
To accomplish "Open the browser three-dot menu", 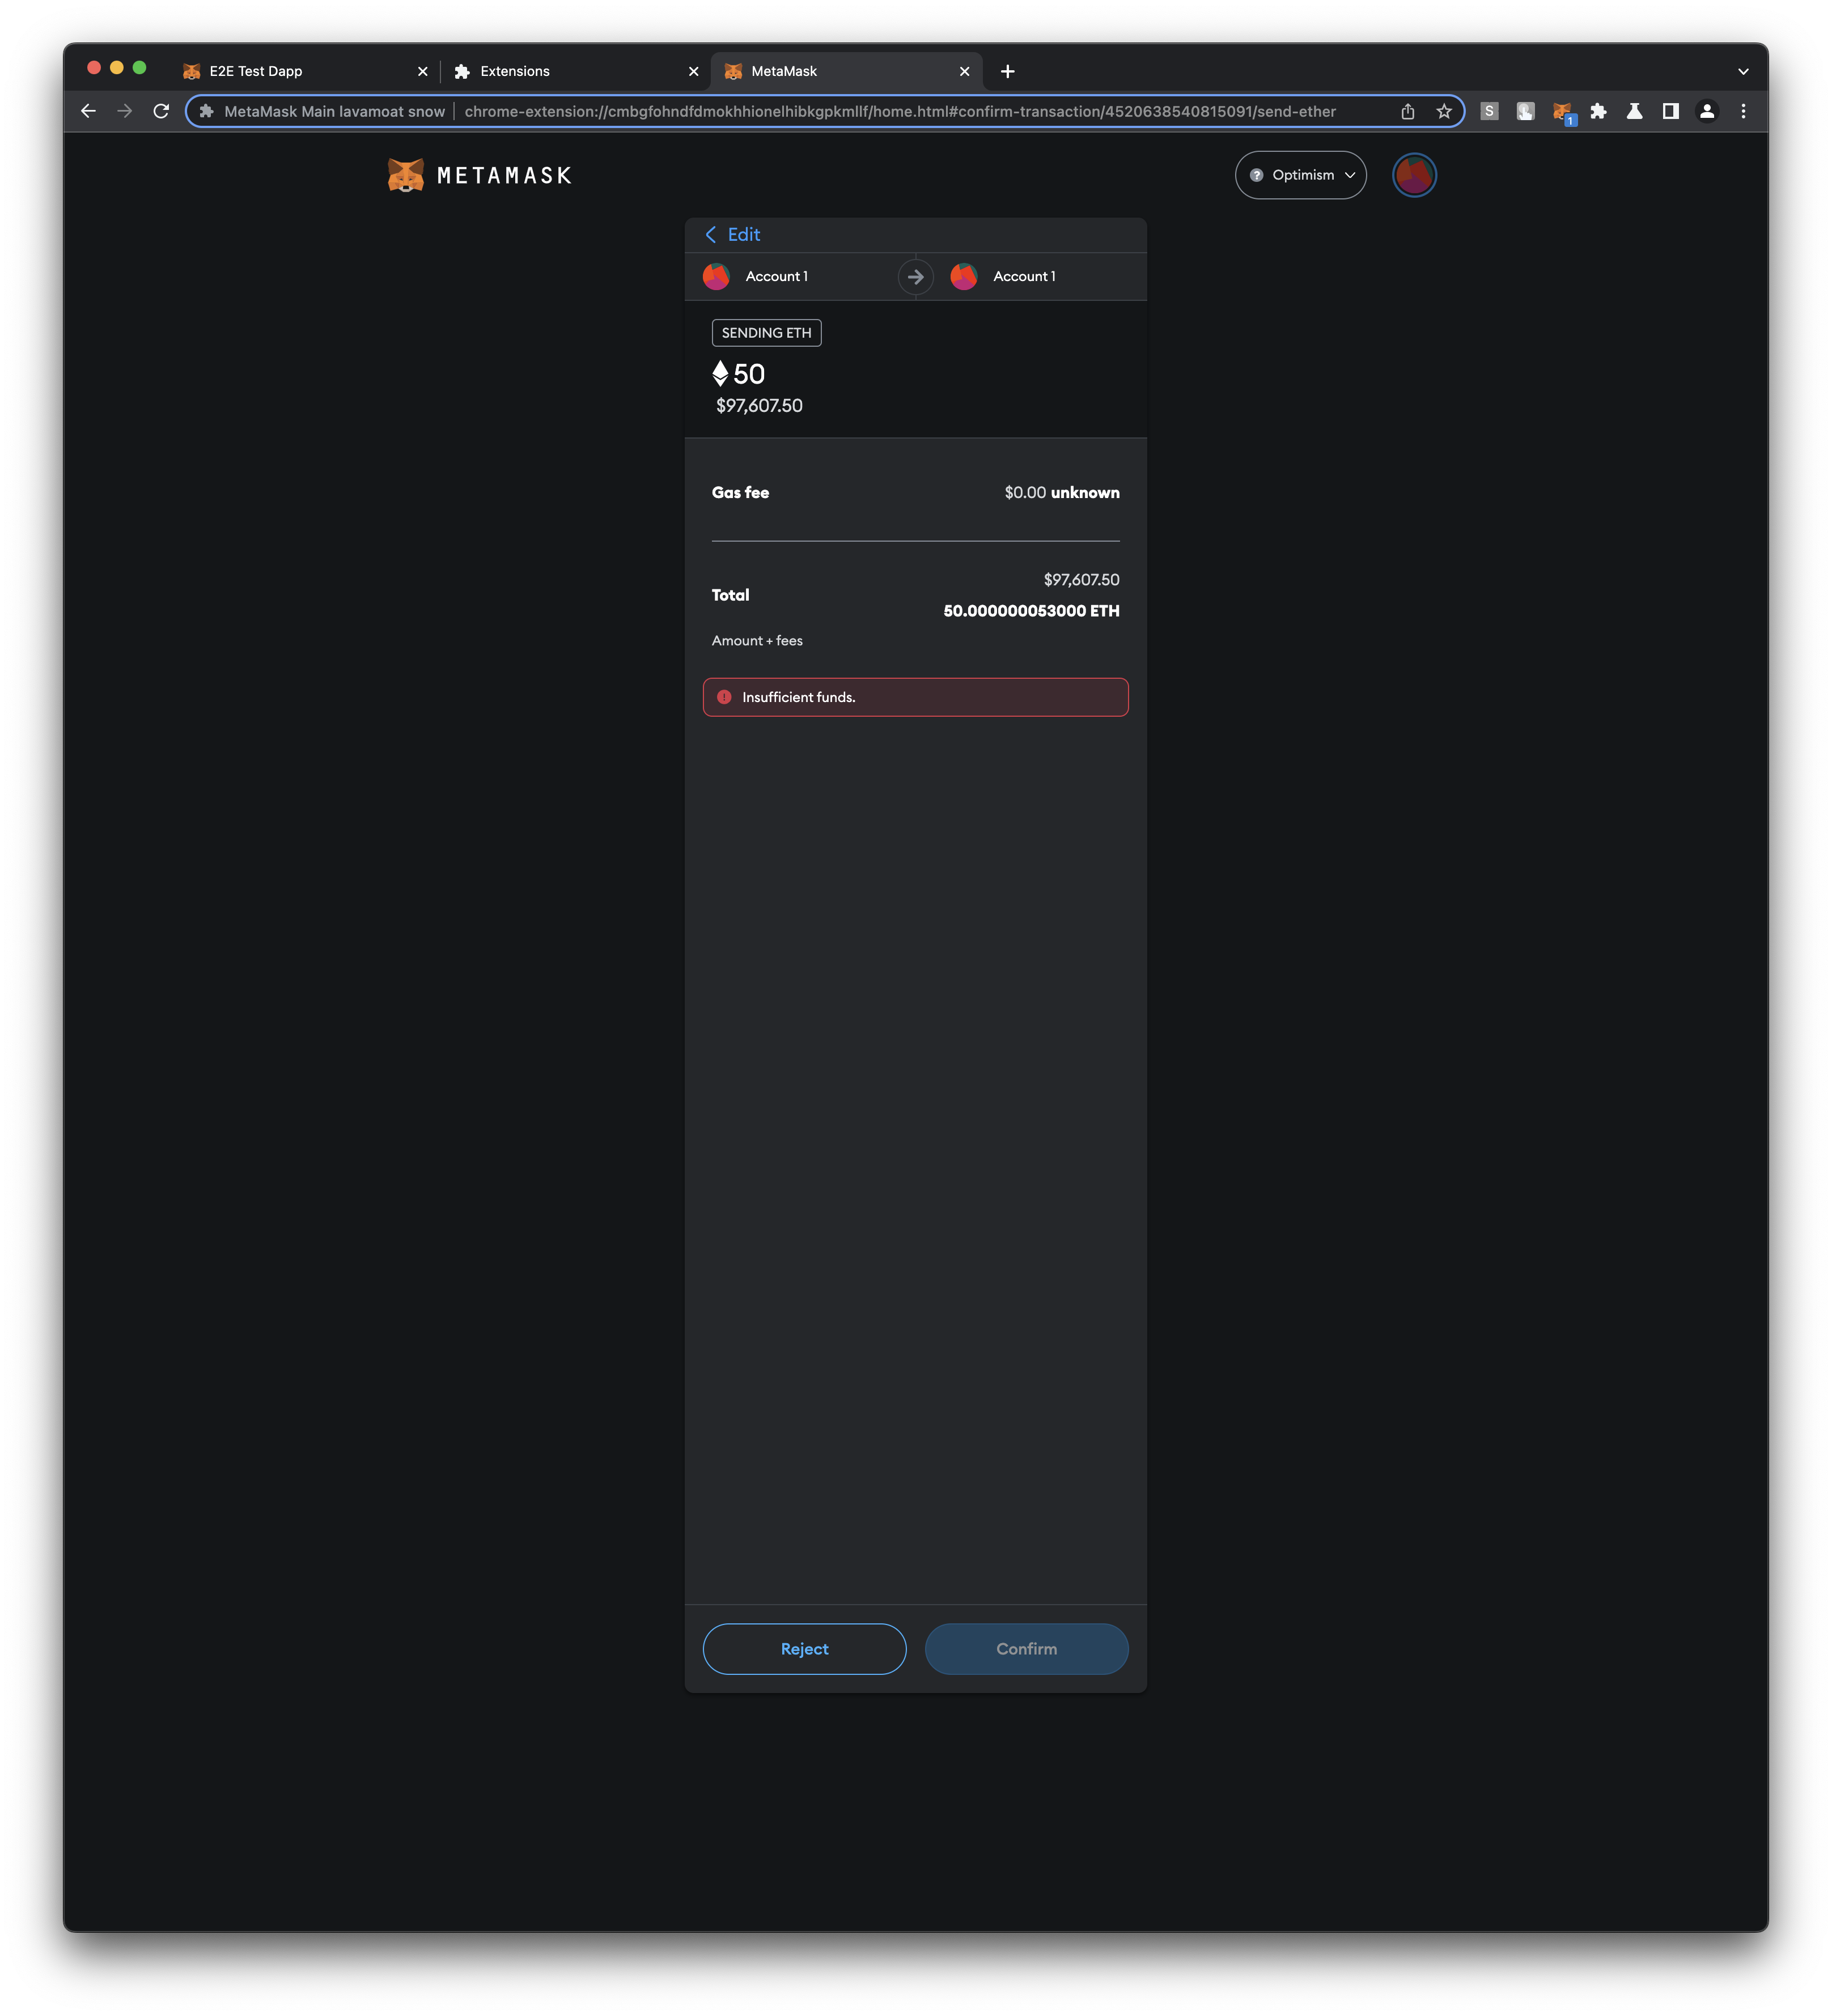I will [x=1744, y=111].
